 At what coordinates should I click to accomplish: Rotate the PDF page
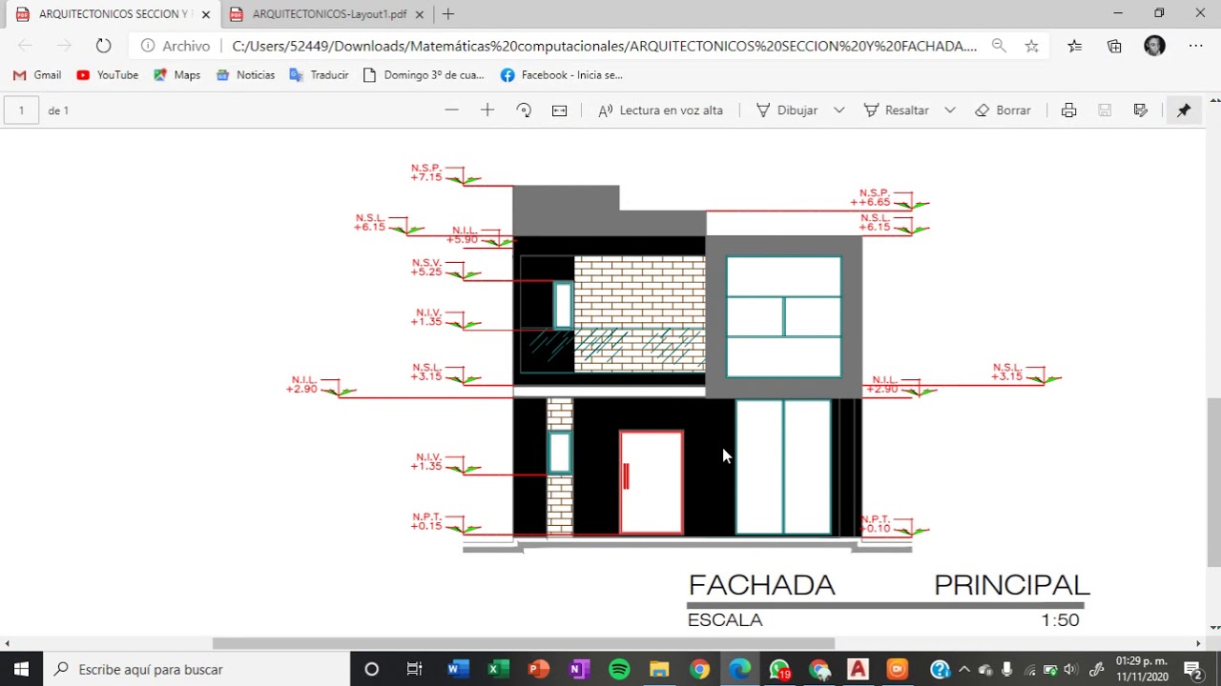pyautogui.click(x=524, y=111)
